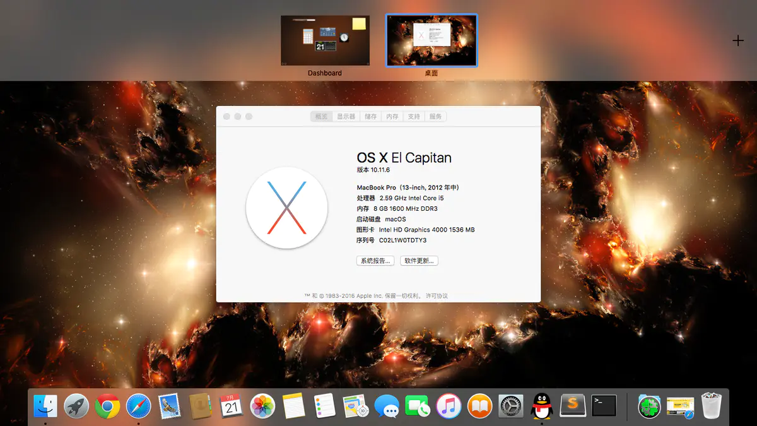Open the 许可协议 link

click(x=437, y=295)
